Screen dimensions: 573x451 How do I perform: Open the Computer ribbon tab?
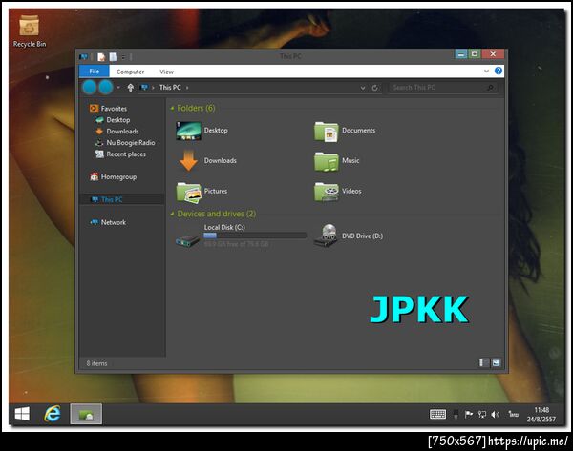tap(130, 72)
